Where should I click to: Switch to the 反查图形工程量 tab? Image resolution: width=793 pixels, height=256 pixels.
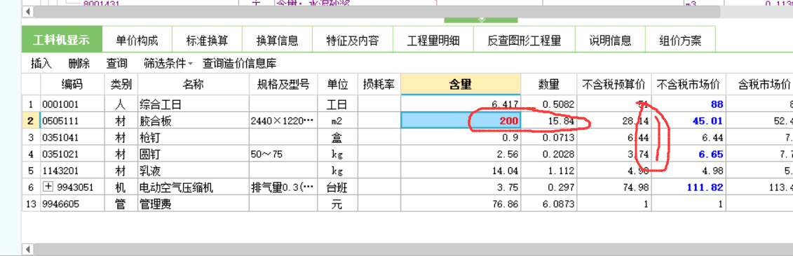[524, 41]
